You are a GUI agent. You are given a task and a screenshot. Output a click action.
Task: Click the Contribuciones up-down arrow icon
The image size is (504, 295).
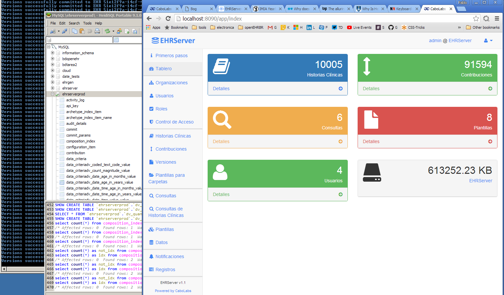click(367, 66)
